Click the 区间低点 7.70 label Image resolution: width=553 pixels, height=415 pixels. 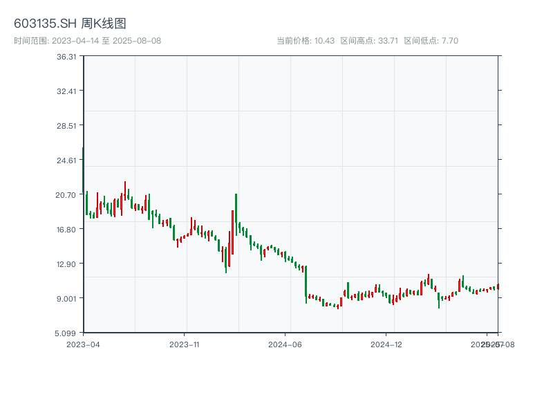431,41
